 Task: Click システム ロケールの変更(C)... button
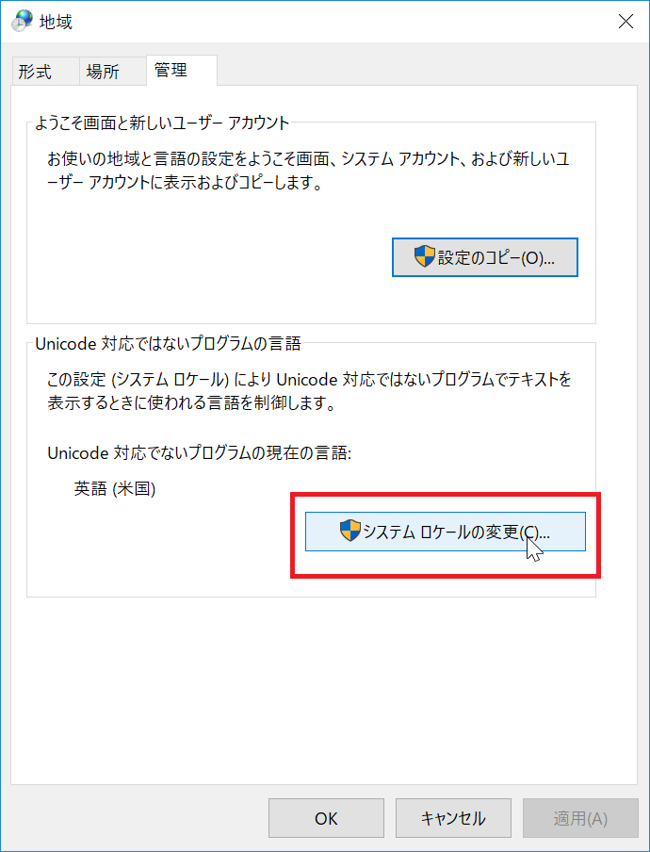(x=446, y=532)
